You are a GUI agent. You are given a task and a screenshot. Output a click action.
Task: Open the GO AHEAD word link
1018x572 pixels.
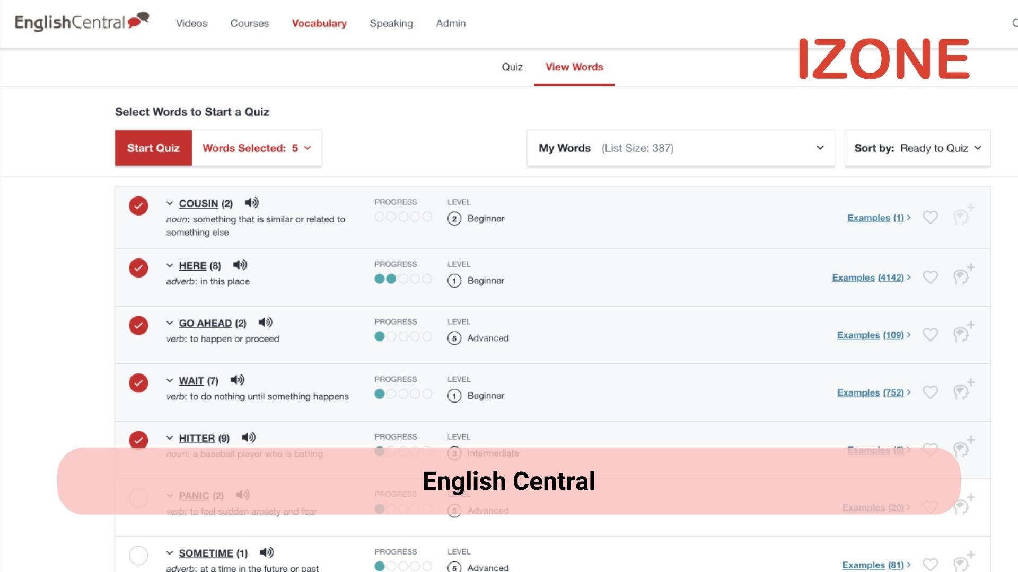pos(205,323)
